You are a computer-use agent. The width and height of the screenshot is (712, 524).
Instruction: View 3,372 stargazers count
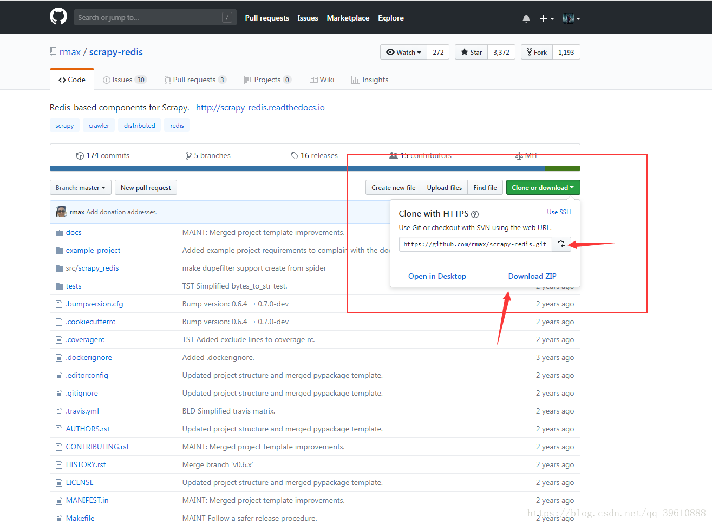[x=501, y=52]
